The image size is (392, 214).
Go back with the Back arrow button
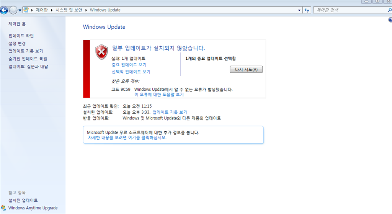(4, 10)
